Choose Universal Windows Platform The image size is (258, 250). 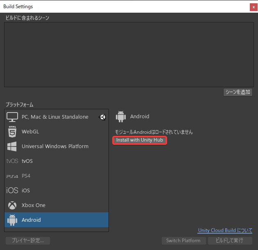(x=57, y=146)
